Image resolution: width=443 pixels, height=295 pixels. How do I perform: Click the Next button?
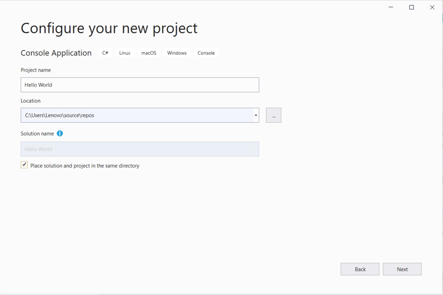coord(402,269)
